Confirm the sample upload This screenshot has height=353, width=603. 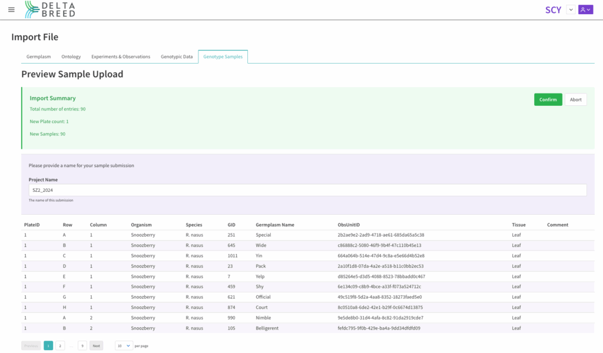tap(548, 99)
